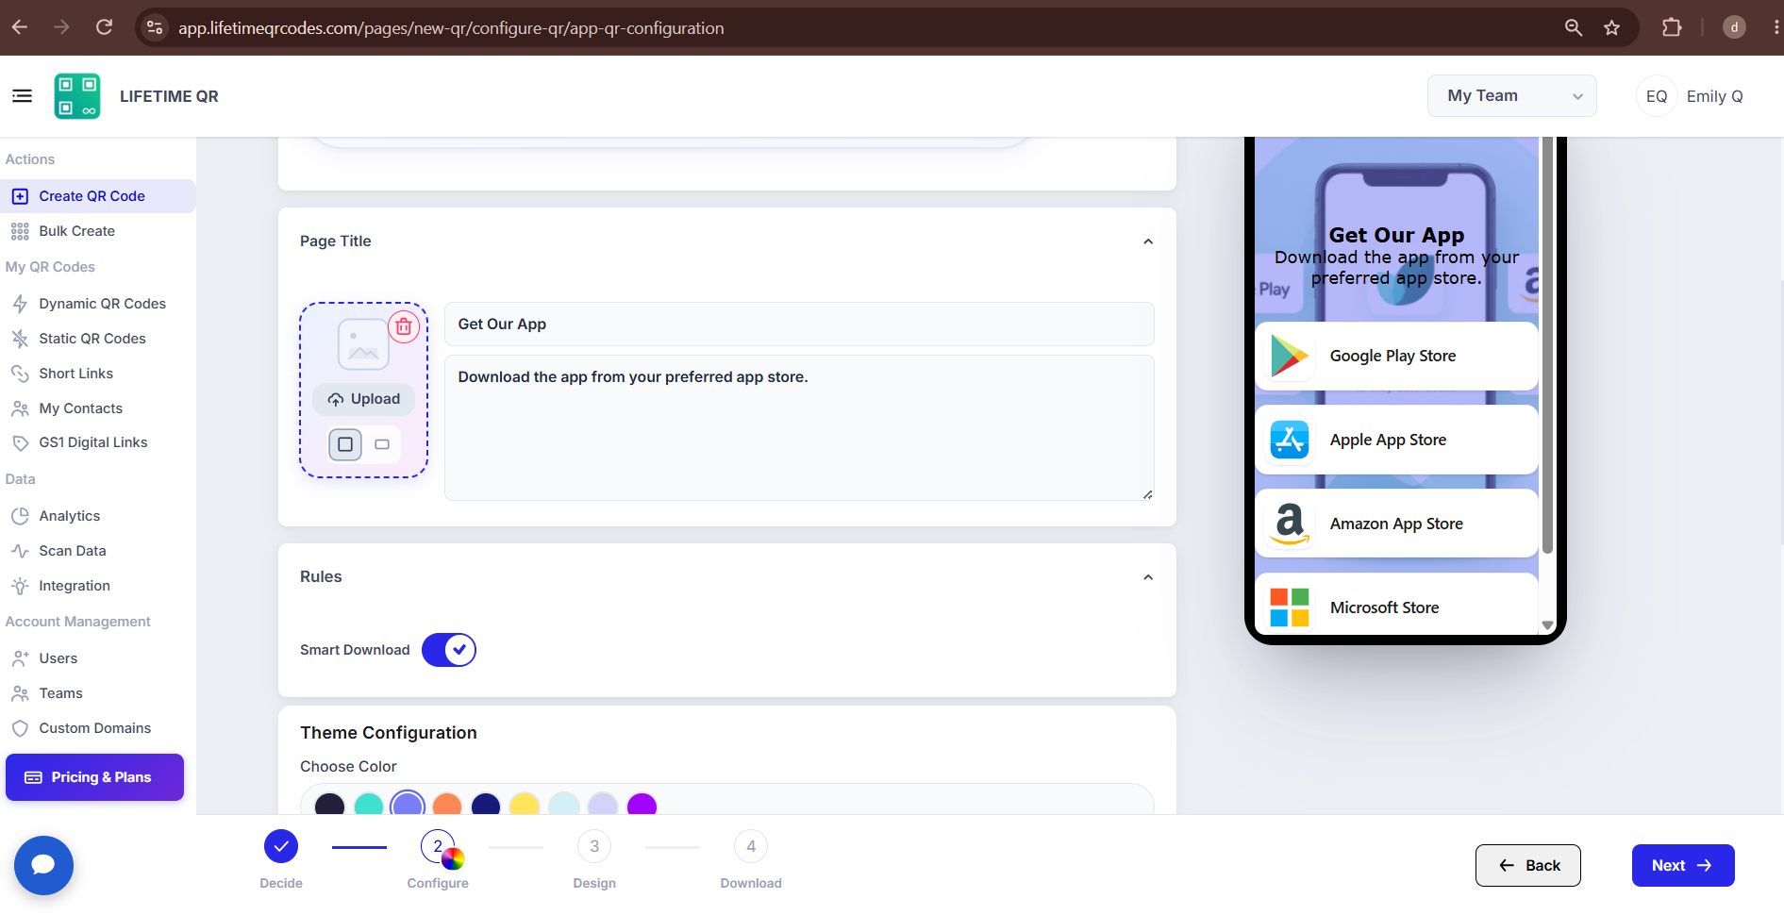Click the Analytics pie chart icon

[20, 516]
